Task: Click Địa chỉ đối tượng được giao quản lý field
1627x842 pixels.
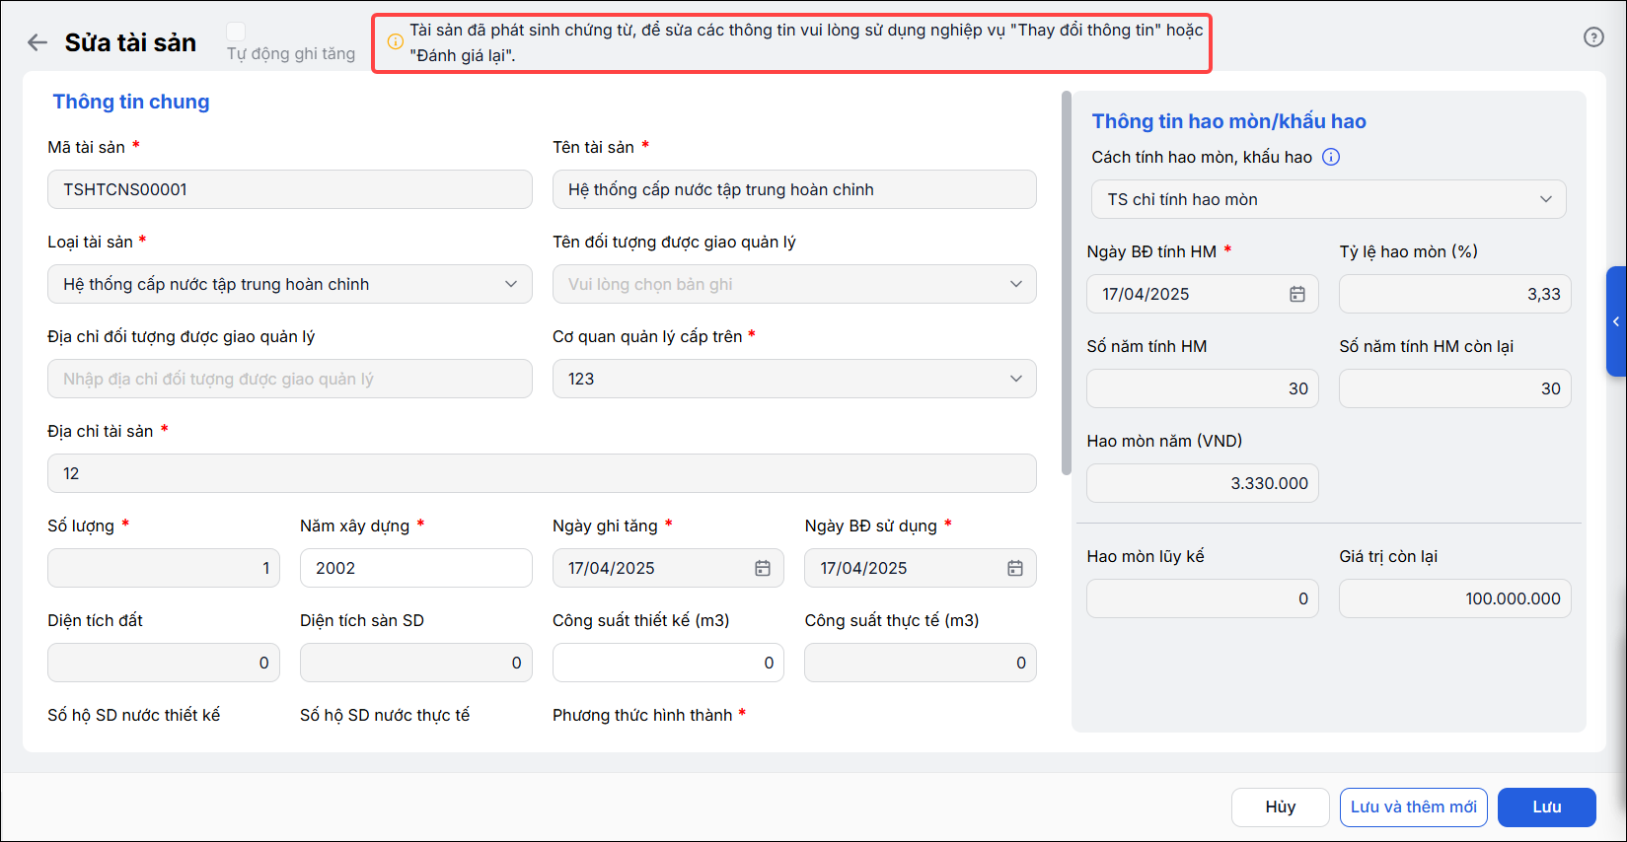Action: pyautogui.click(x=290, y=379)
